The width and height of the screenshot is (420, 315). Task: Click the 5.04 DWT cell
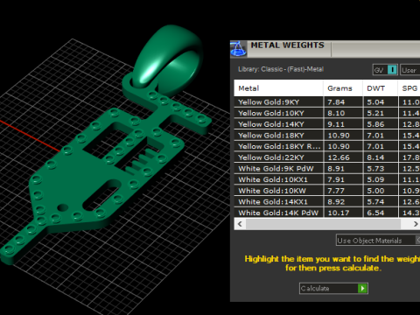coord(381,102)
